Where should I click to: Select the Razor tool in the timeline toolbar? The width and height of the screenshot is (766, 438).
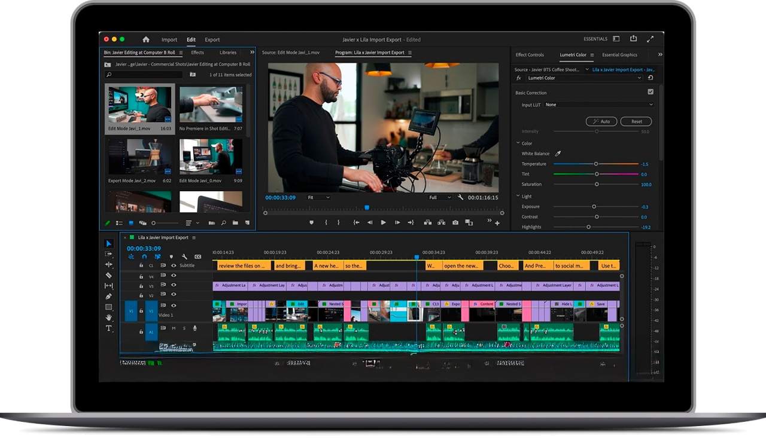108,275
